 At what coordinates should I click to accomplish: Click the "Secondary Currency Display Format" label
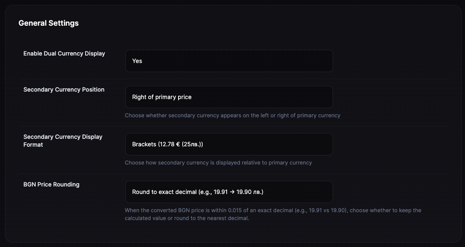click(x=63, y=140)
